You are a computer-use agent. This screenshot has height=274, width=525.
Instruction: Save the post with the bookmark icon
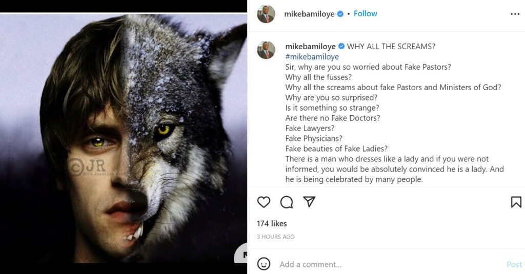pyautogui.click(x=516, y=202)
